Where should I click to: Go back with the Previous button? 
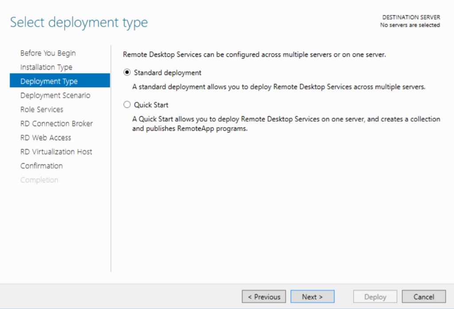coord(264,297)
